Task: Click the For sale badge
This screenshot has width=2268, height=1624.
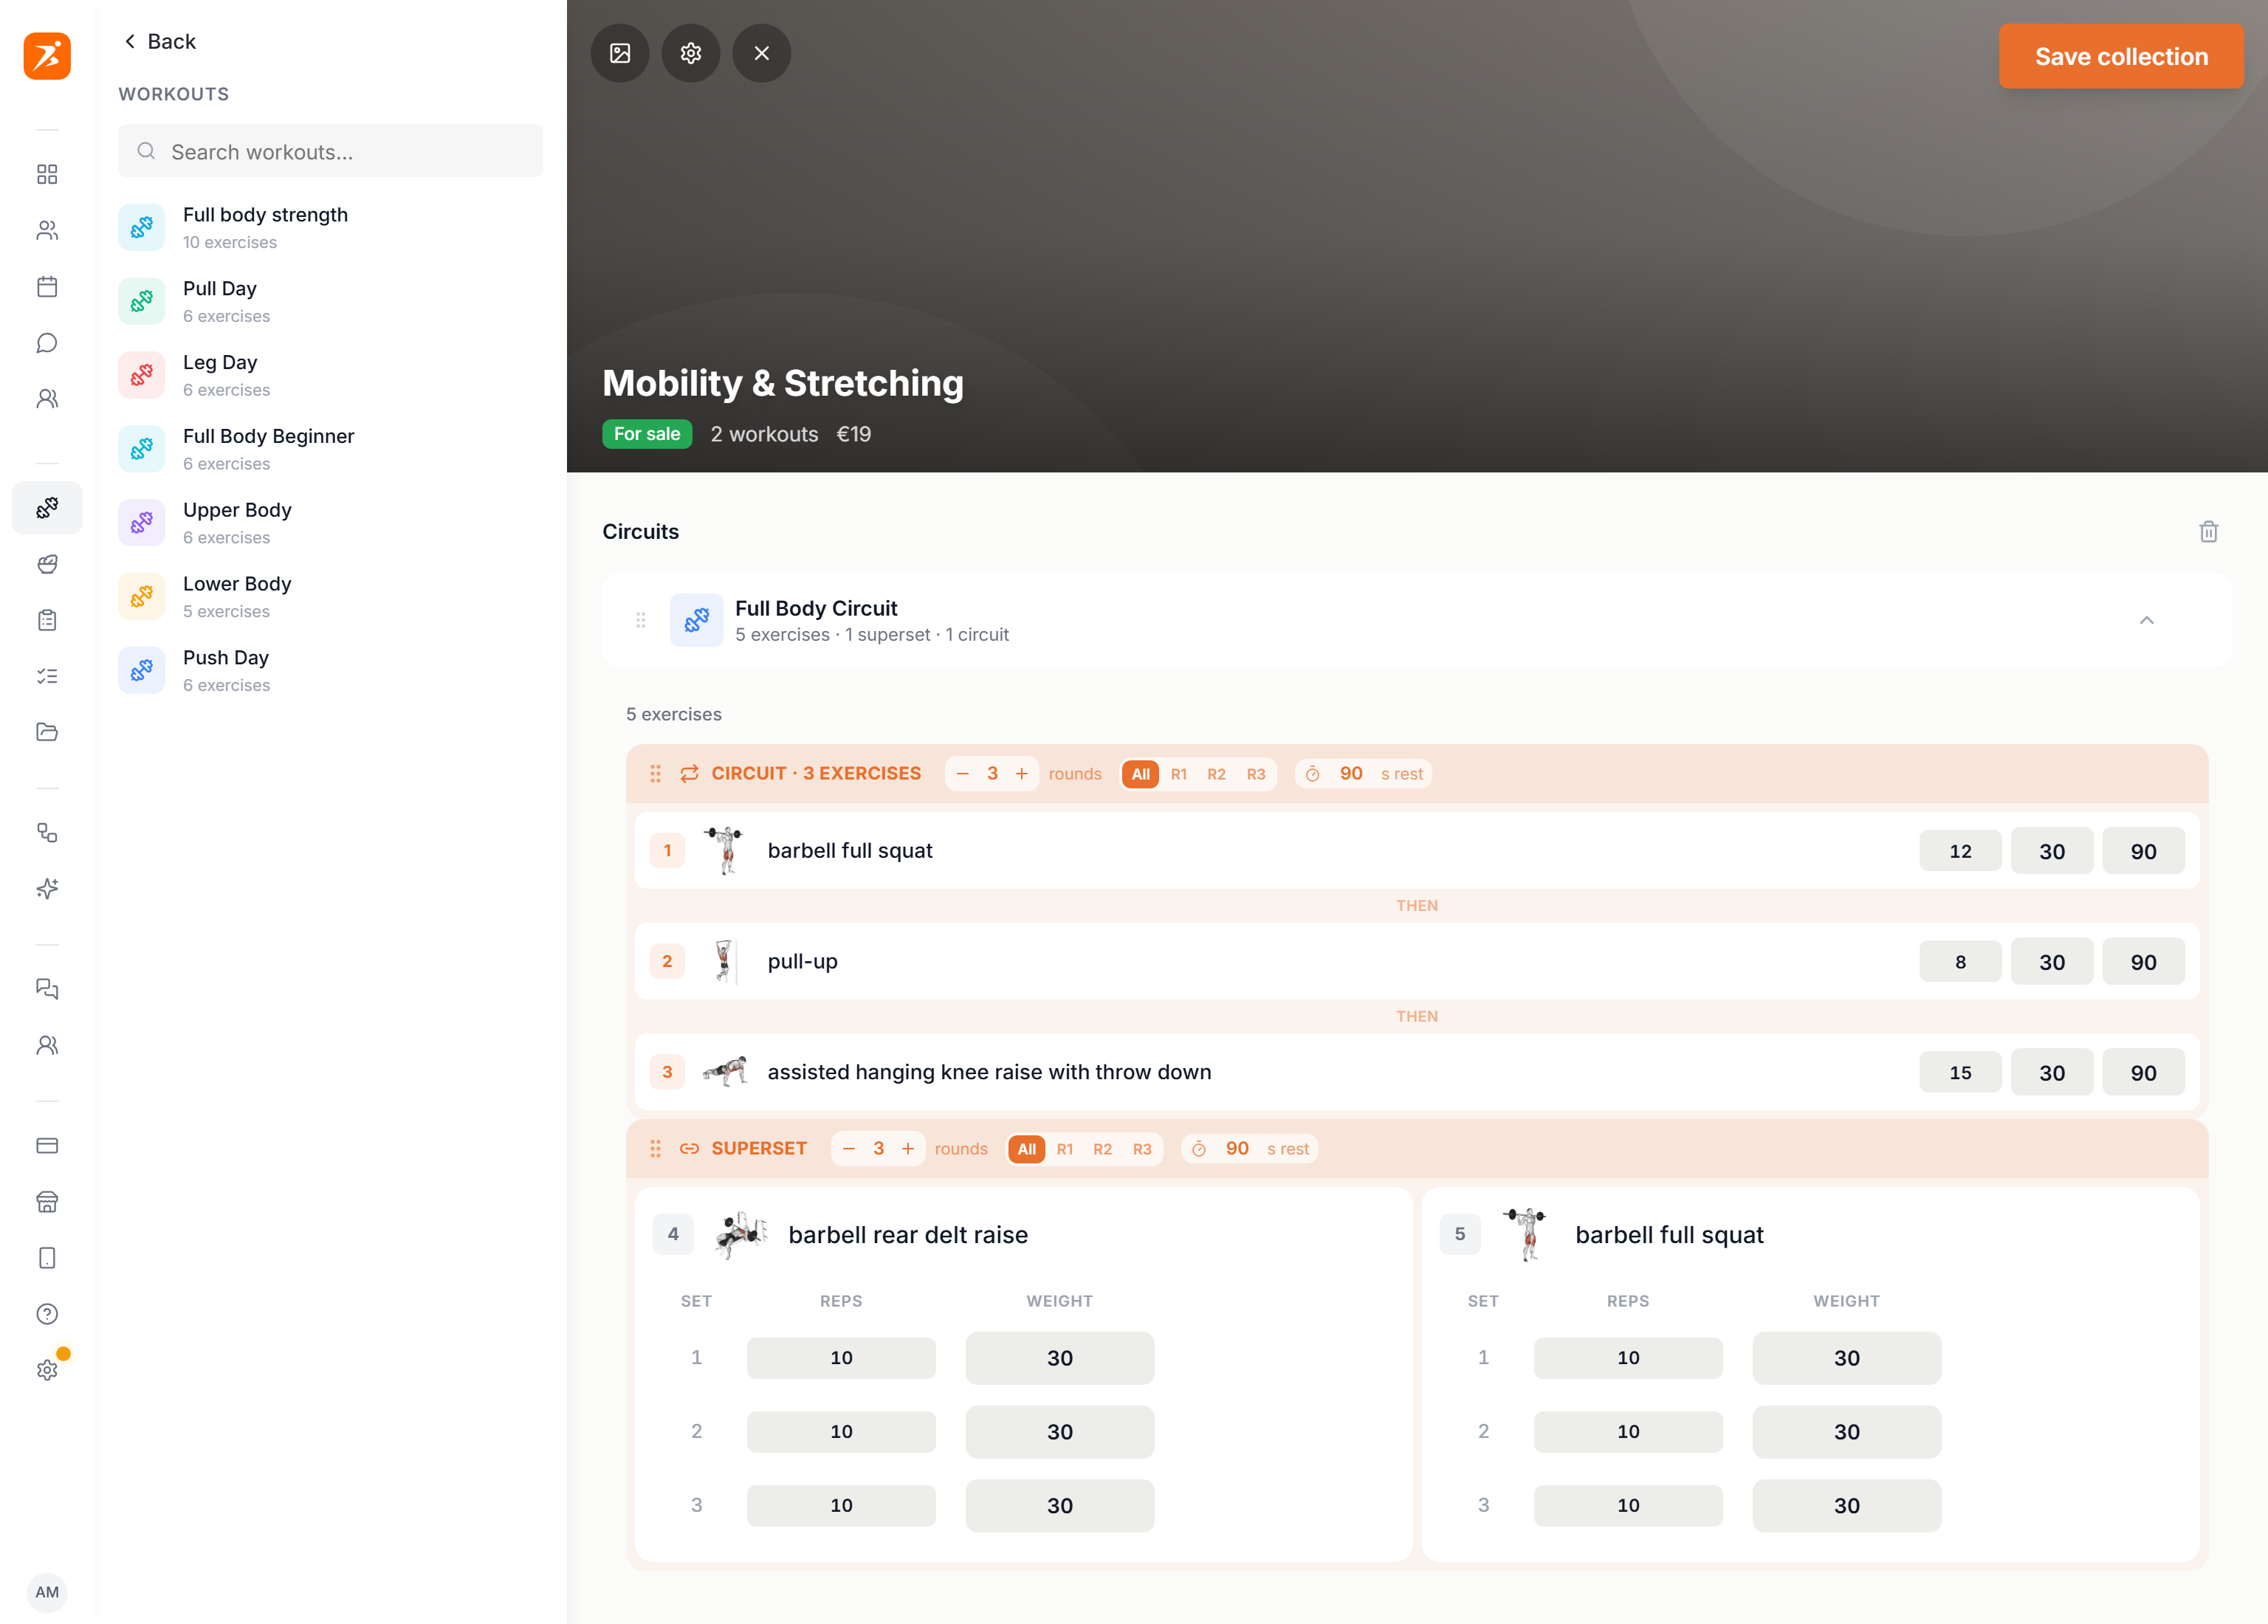Action: tap(646, 434)
